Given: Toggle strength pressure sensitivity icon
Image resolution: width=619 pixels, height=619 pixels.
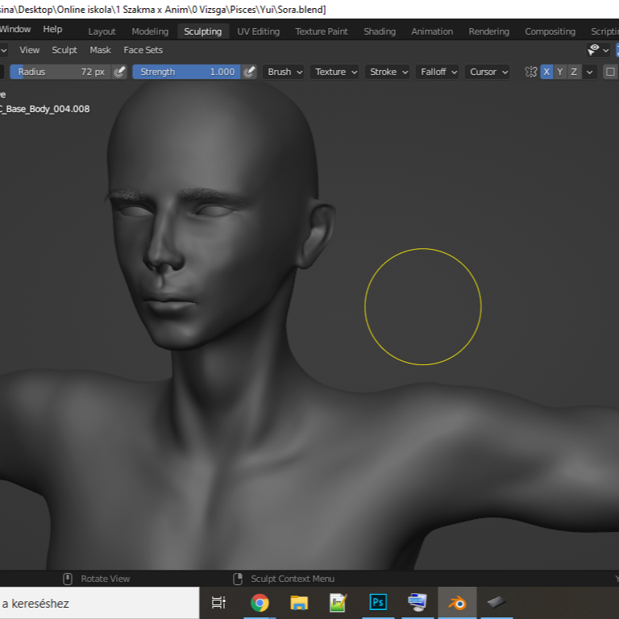Looking at the screenshot, I should click(250, 72).
